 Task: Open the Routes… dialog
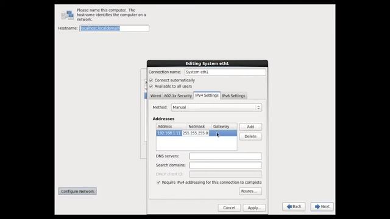(x=250, y=191)
